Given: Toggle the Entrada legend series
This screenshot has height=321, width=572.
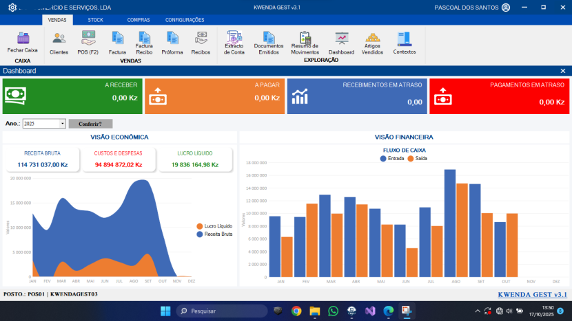Looking at the screenshot, I should tap(393, 158).
